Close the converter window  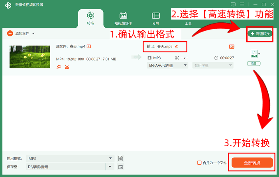click(272, 4)
